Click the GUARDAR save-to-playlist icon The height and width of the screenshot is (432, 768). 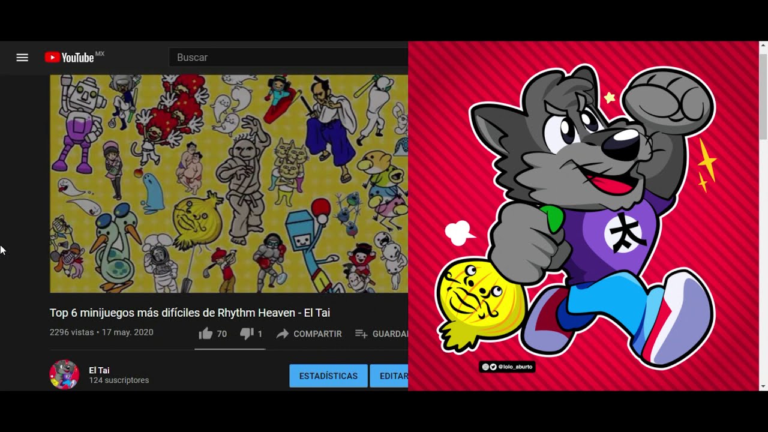tap(361, 334)
